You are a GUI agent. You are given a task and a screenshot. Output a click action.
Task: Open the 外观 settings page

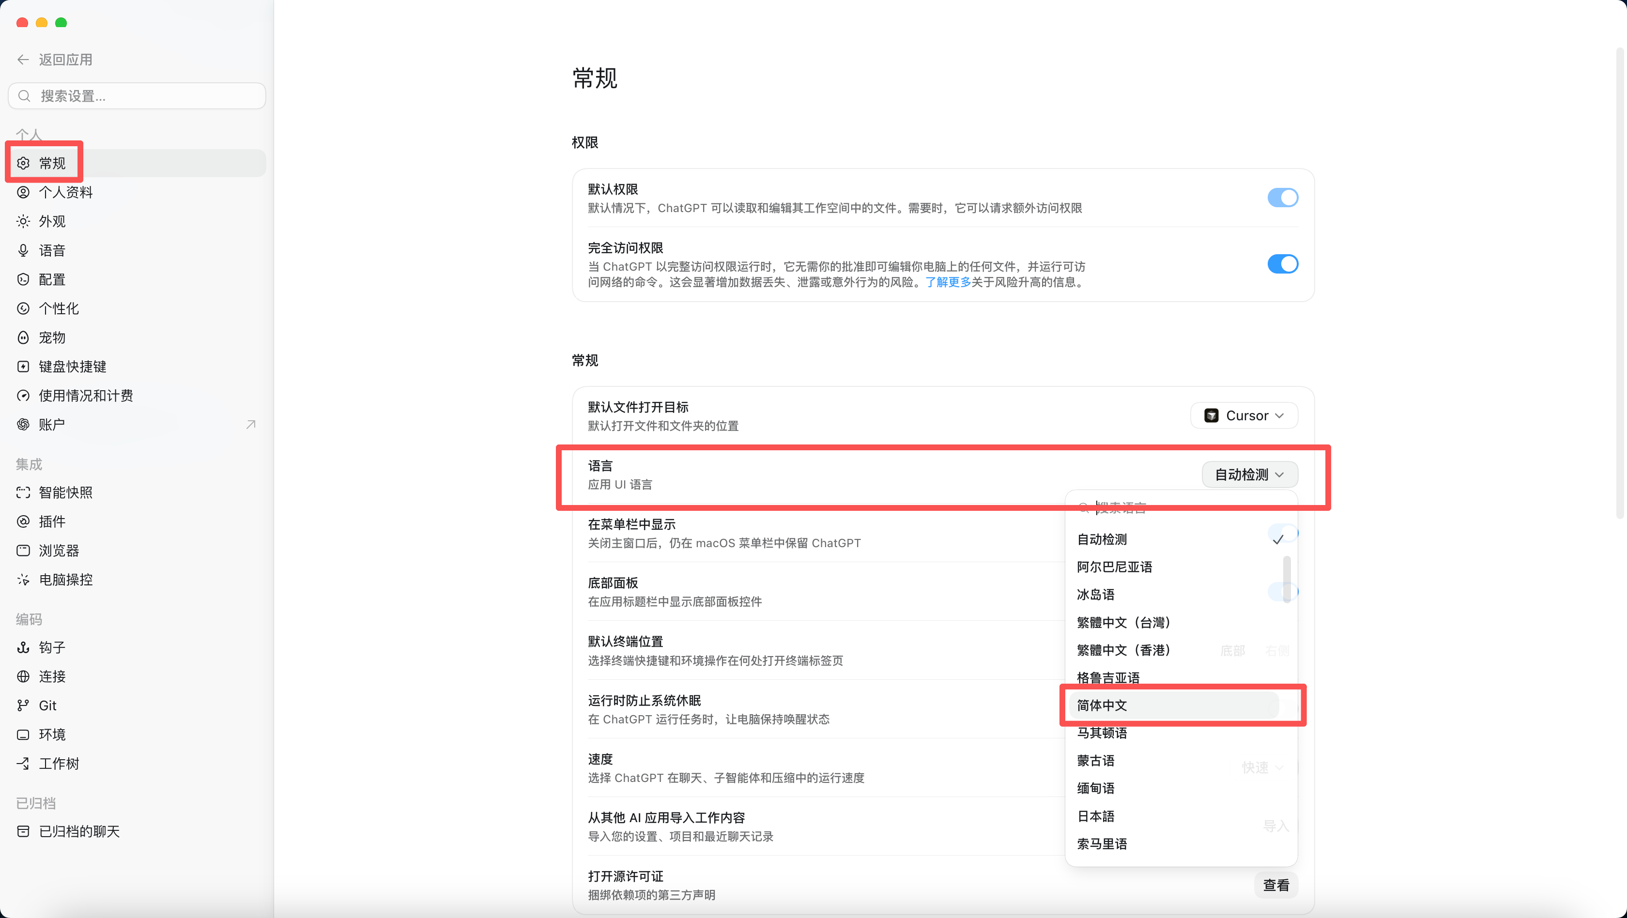137,222
